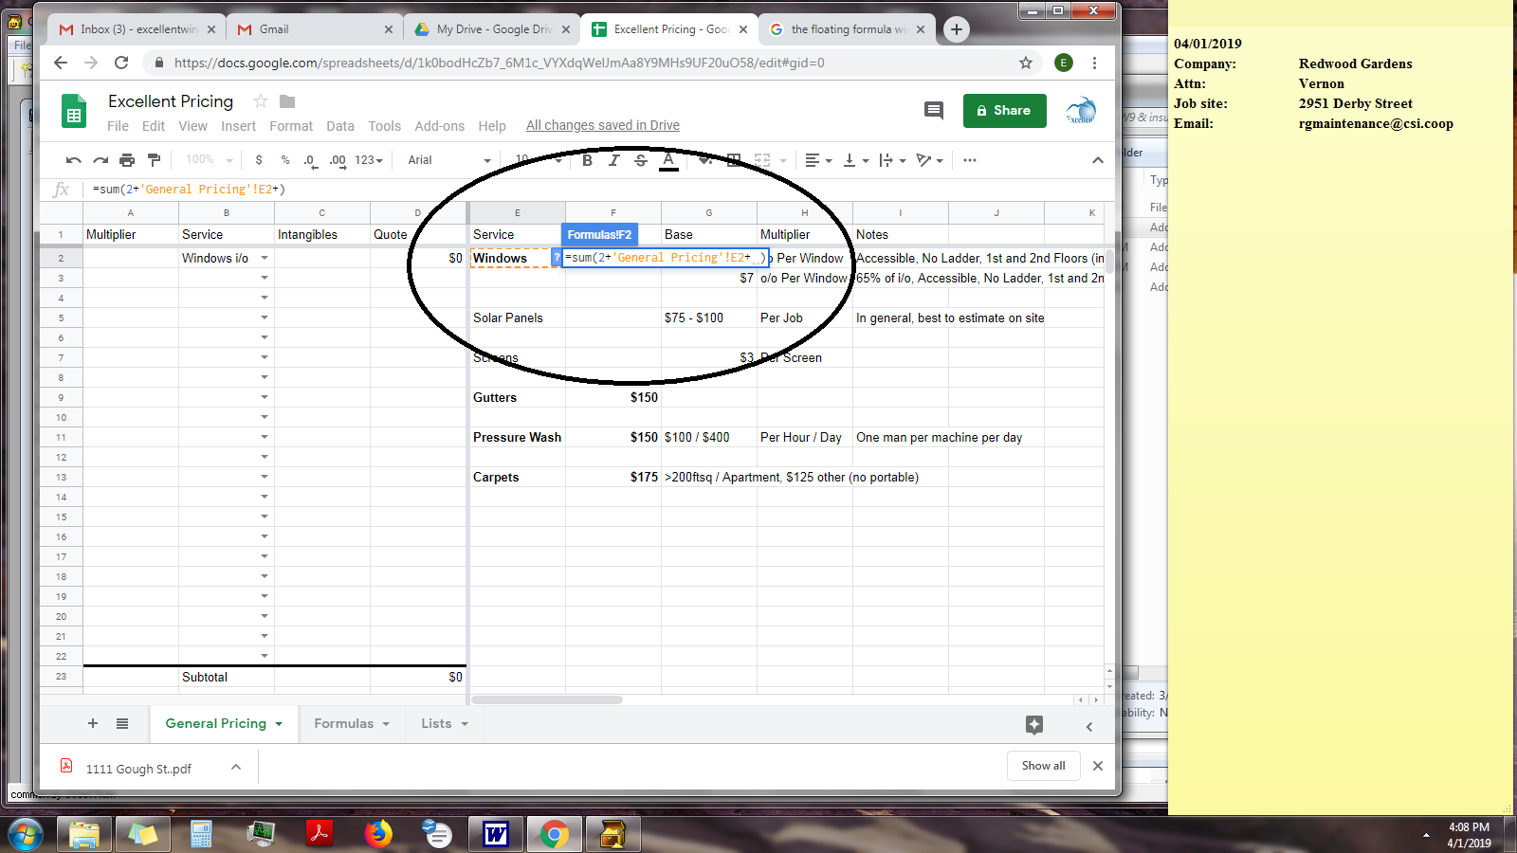
Task: Open the text rotation dropdown
Action: coord(929,160)
